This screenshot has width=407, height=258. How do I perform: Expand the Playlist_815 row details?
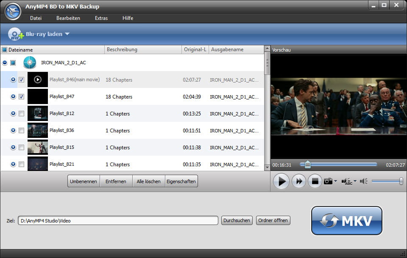coord(13,147)
